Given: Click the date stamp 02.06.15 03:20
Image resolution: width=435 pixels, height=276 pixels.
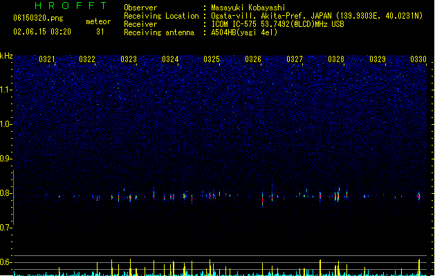Looking at the screenshot, I should pyautogui.click(x=42, y=32).
